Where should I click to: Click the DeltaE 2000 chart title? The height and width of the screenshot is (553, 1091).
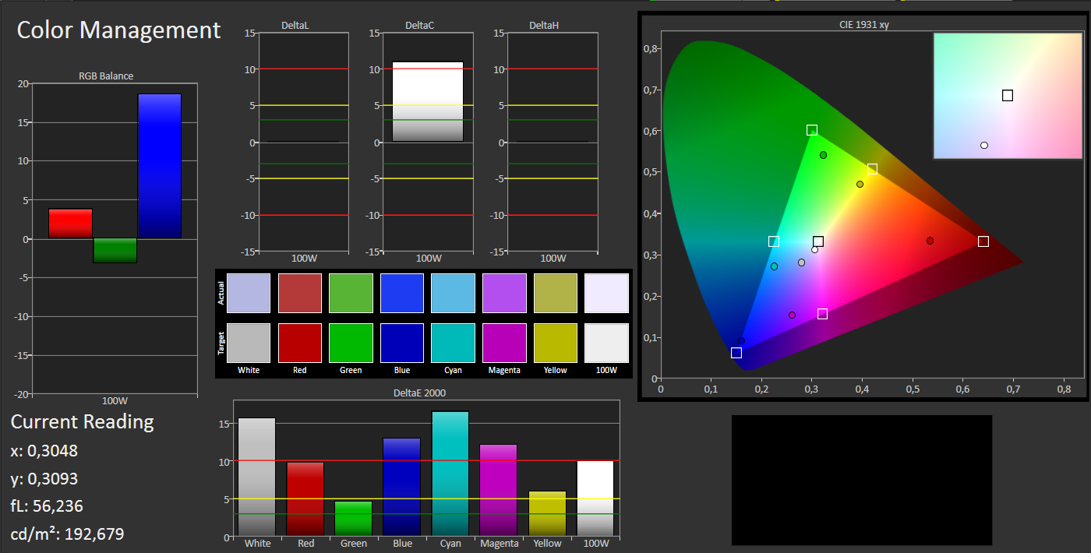(x=420, y=393)
